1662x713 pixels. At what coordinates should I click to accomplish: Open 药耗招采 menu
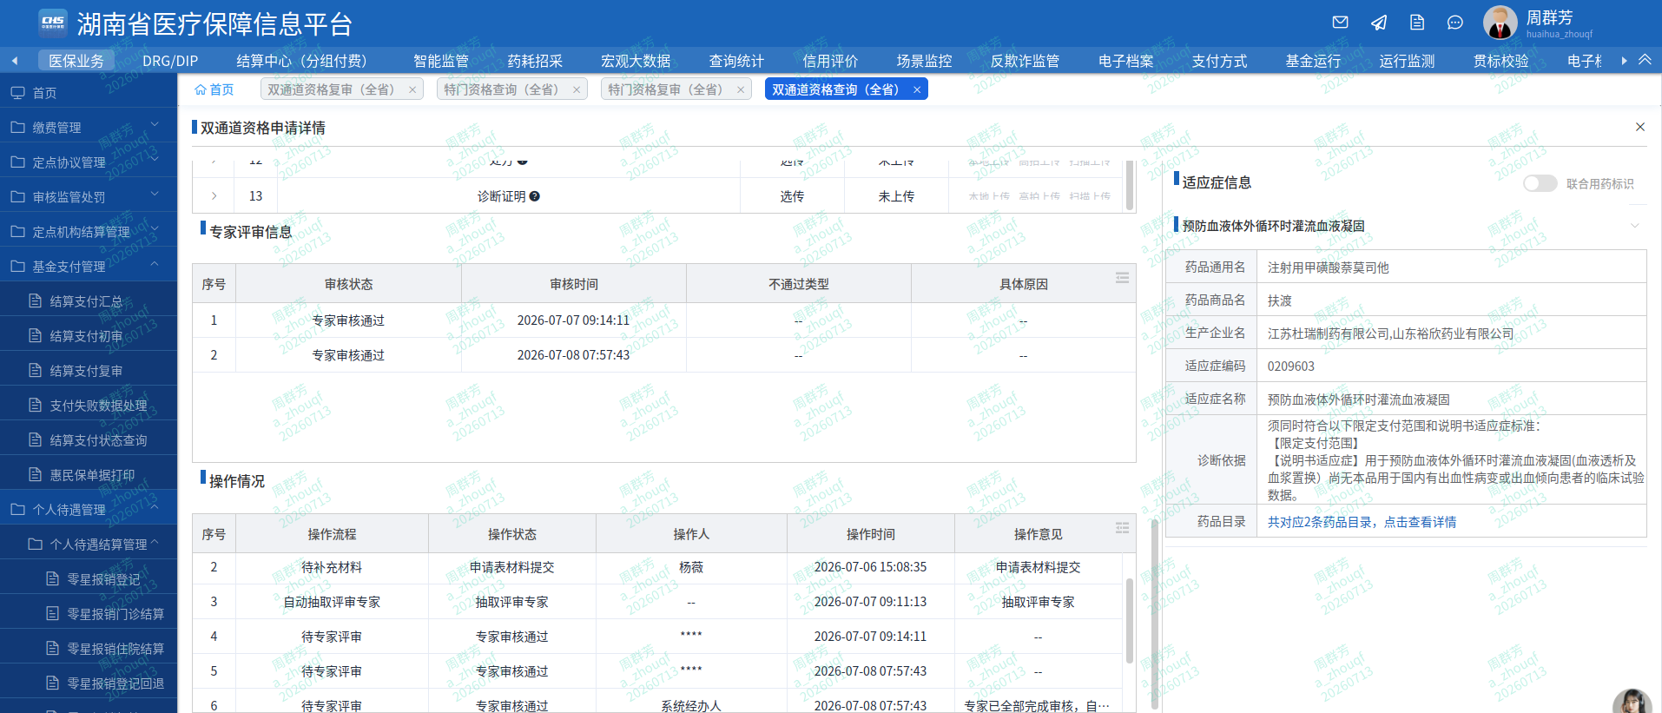(535, 61)
